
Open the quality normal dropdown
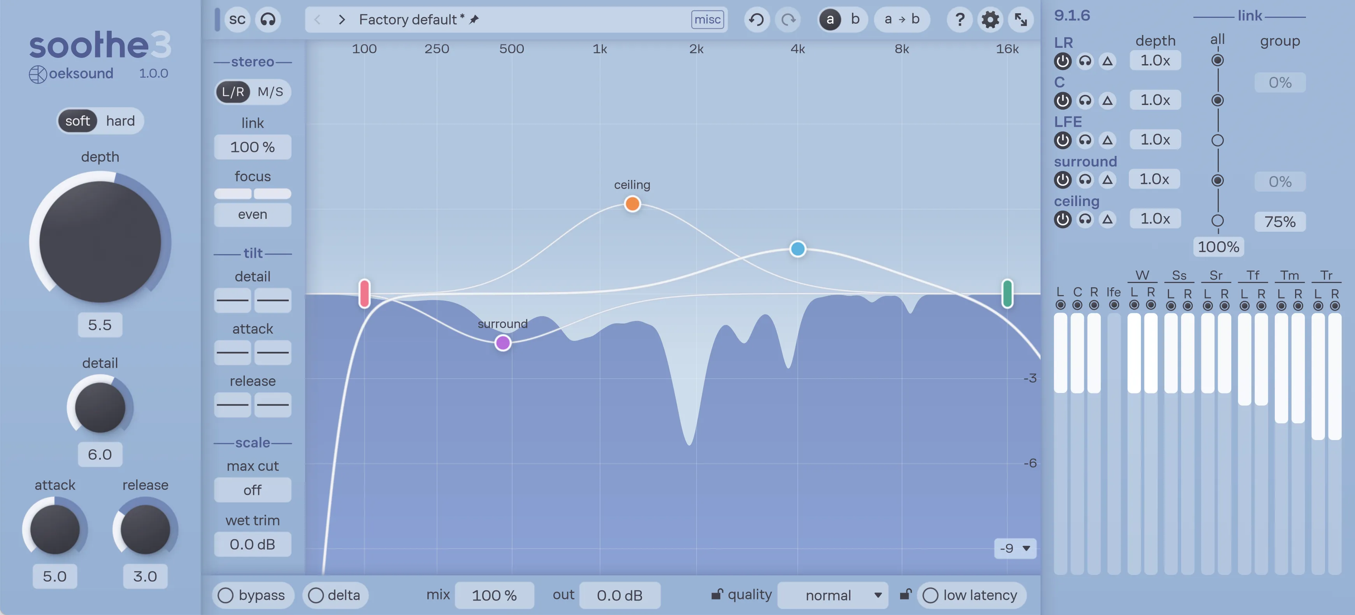coord(833,596)
